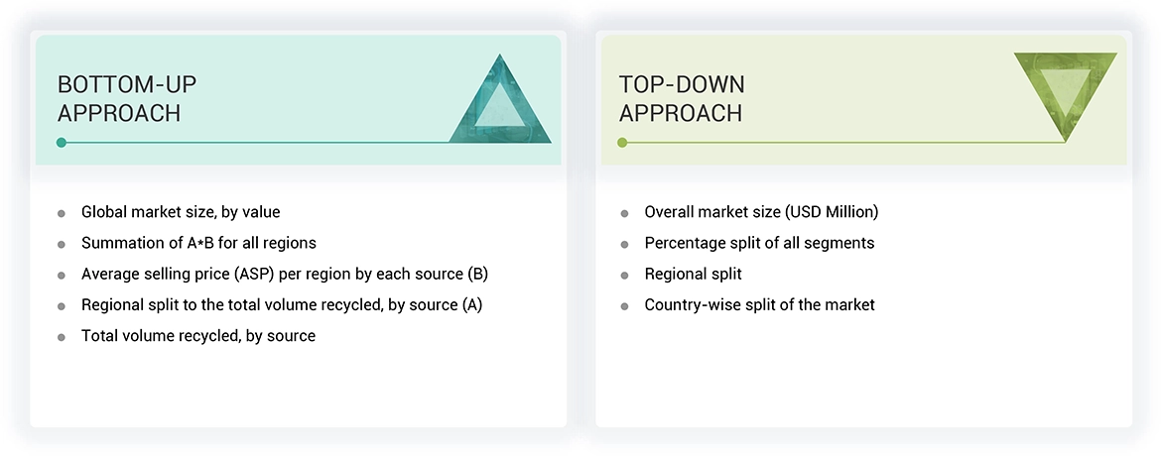Click 'Total volume recycled, by source' text
Screen dimensions: 1161x456
point(198,336)
